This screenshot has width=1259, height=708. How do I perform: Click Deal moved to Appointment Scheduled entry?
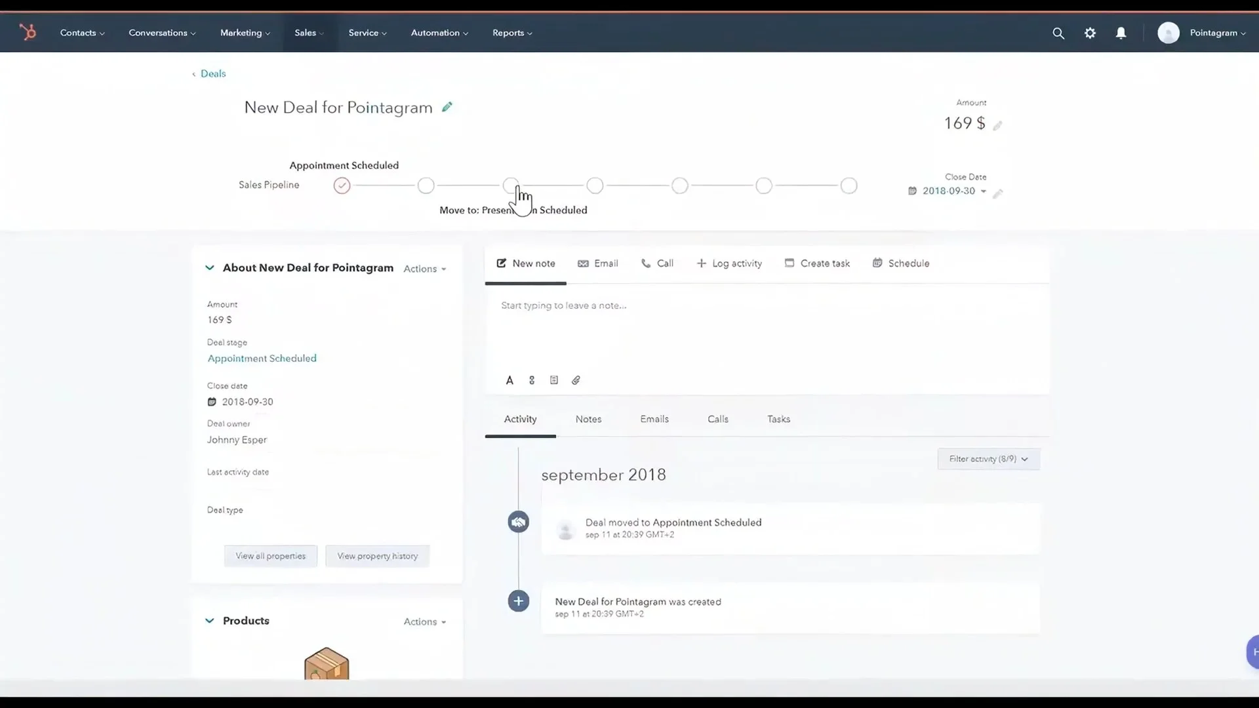coord(790,528)
